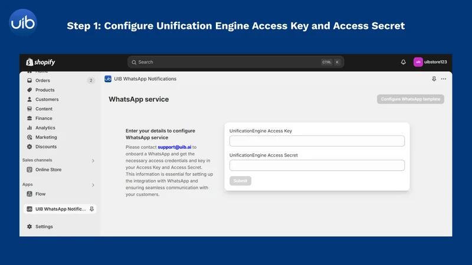This screenshot has height=265, width=472.
Task: Click the Submit button
Action: (x=240, y=181)
